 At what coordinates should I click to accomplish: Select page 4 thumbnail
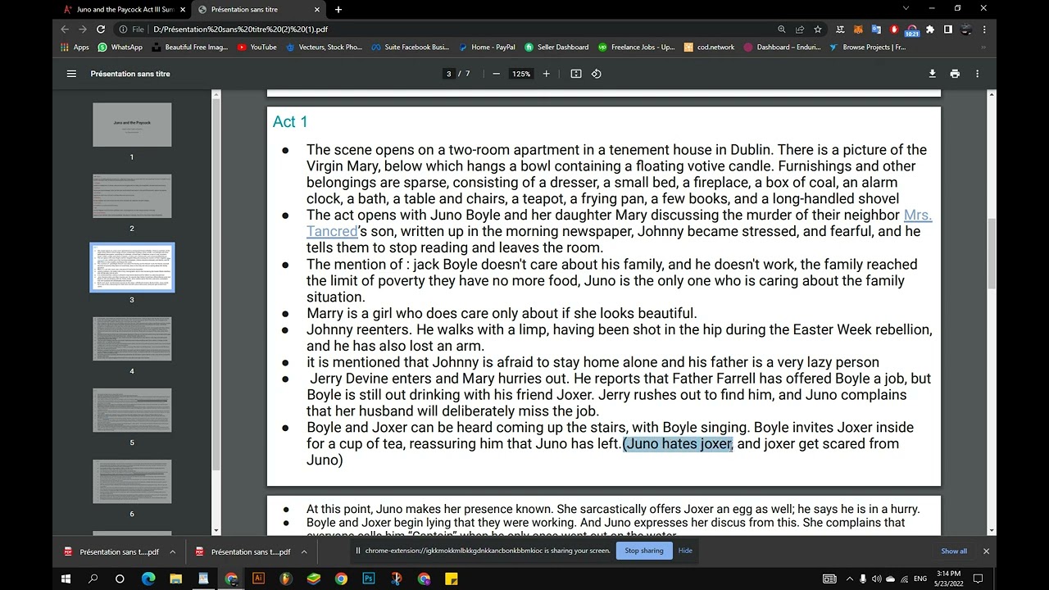tap(132, 338)
